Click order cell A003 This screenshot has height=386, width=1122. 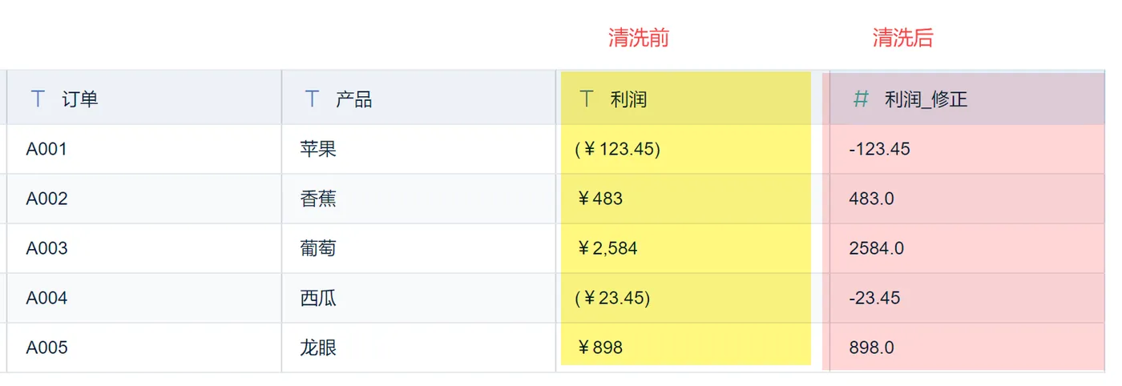(46, 248)
